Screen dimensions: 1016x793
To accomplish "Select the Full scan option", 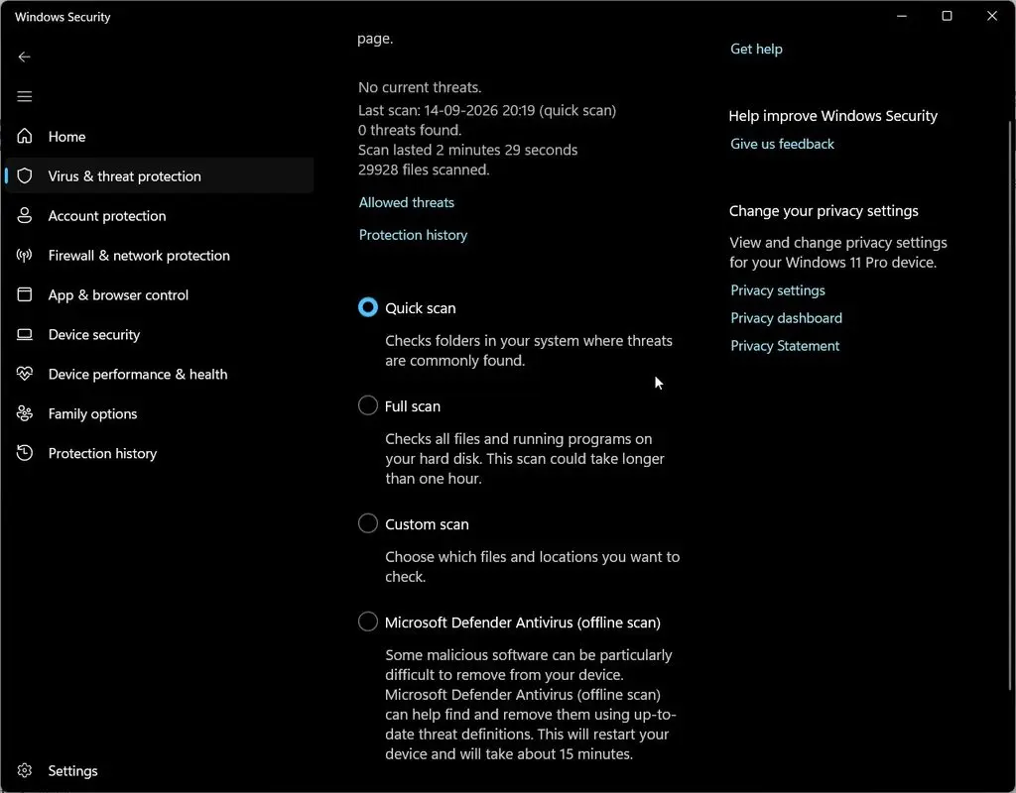I will 368,405.
